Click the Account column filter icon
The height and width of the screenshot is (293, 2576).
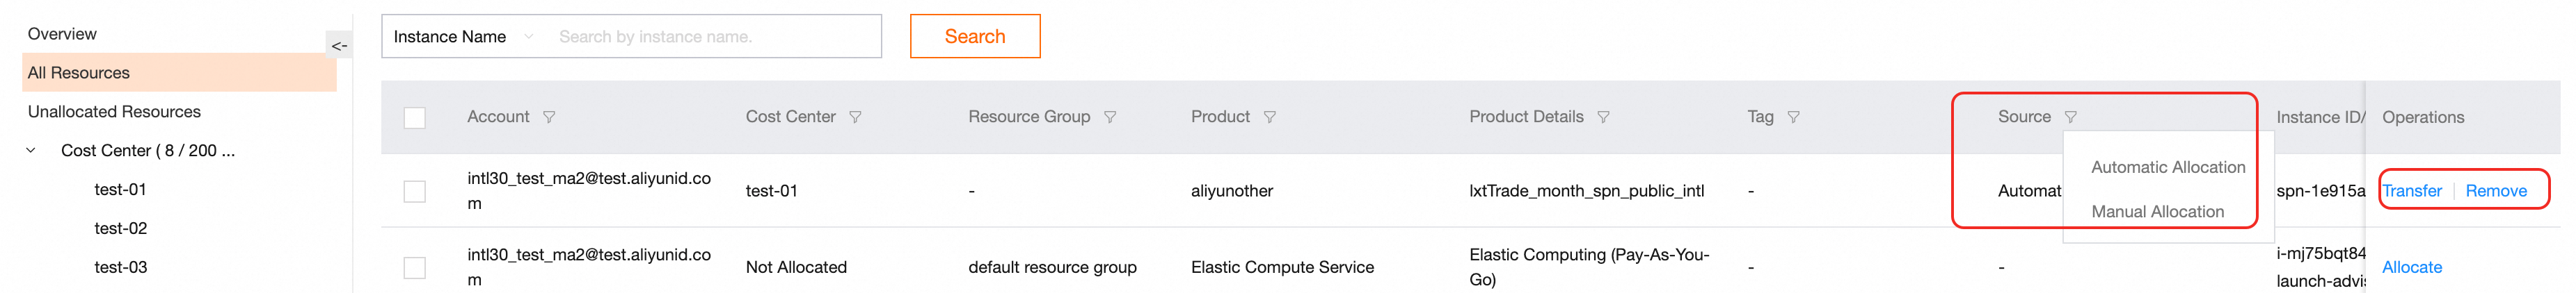click(x=549, y=117)
